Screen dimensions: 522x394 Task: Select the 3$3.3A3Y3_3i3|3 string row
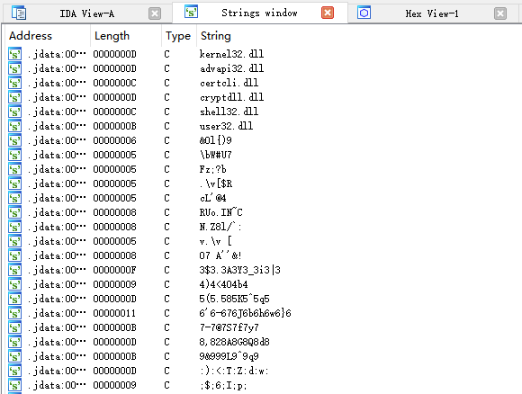263,270
